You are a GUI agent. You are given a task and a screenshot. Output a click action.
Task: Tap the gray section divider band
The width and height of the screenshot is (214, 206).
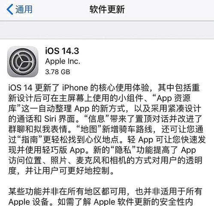[107, 30]
